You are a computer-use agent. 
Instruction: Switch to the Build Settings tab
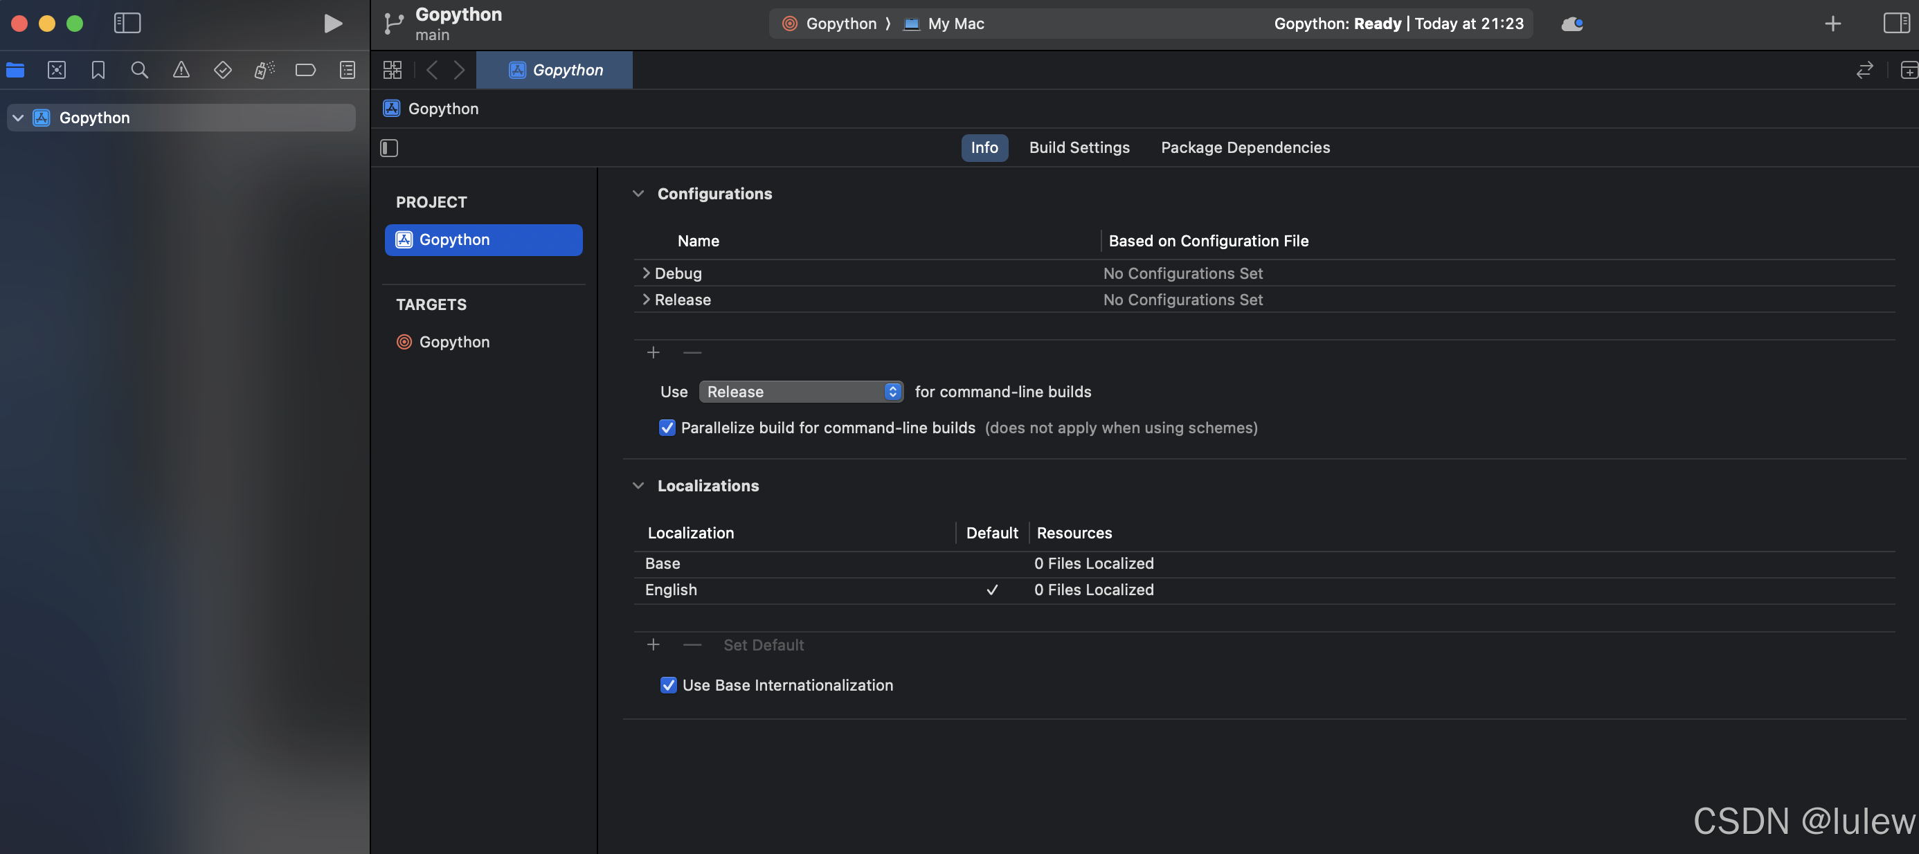point(1079,147)
